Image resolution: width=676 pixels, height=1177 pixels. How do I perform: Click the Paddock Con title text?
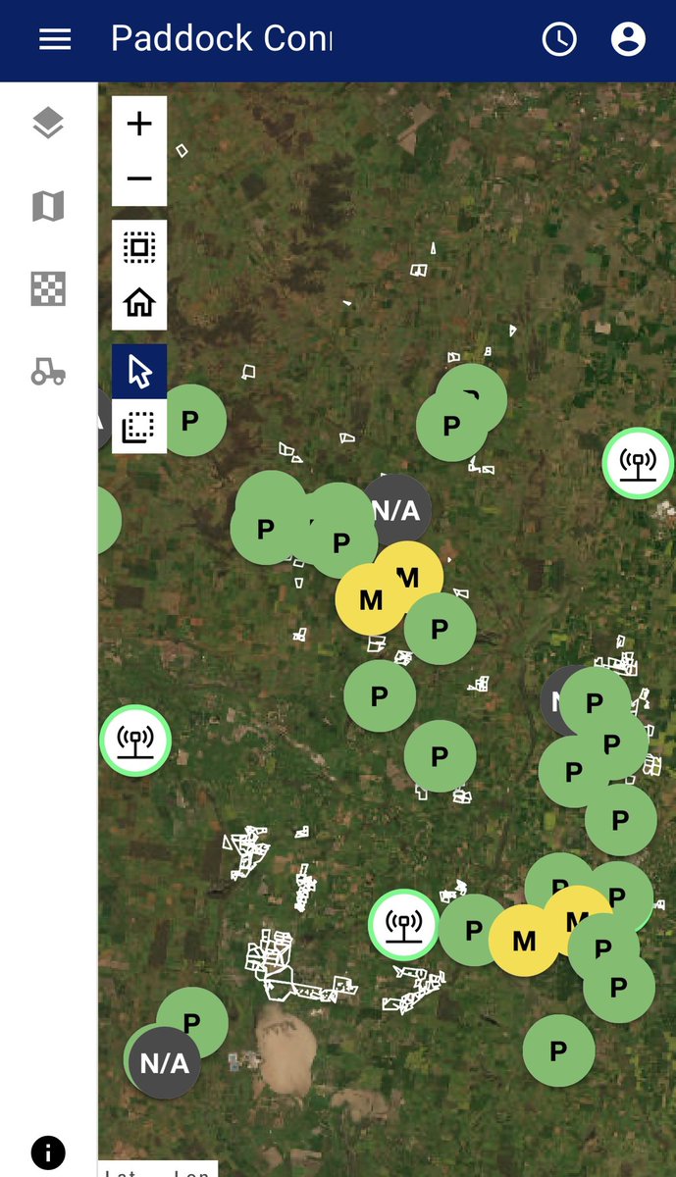[222, 39]
